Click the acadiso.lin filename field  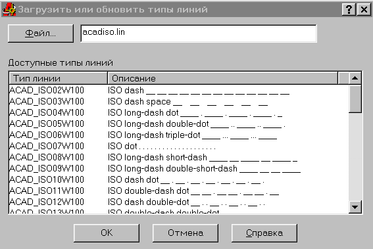[199, 34]
